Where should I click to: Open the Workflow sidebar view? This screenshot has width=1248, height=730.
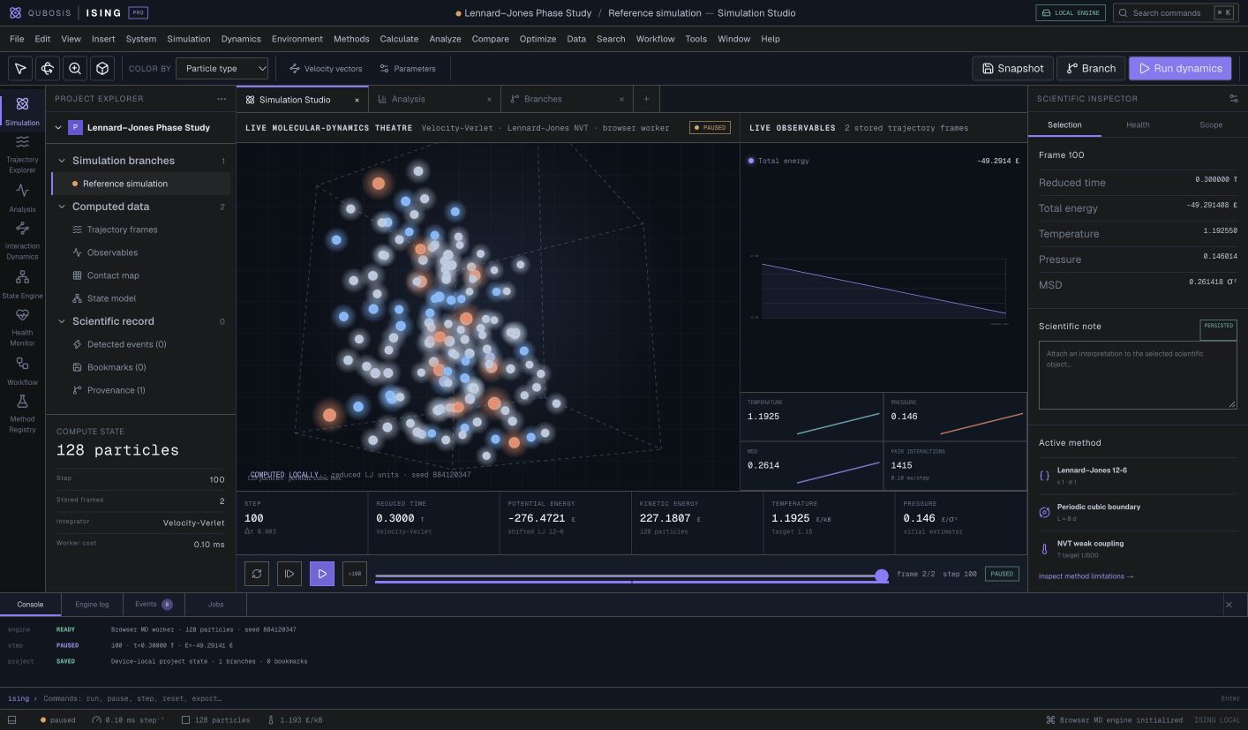22,371
